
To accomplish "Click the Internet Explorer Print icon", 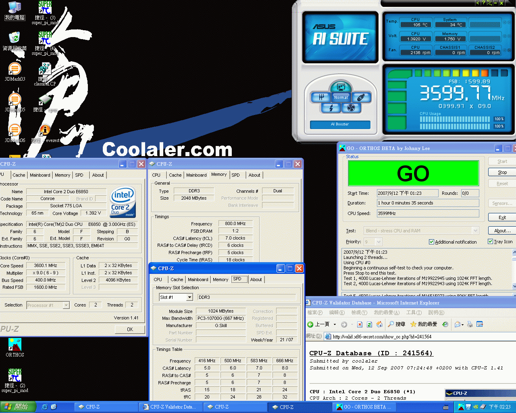I will [x=469, y=324].
